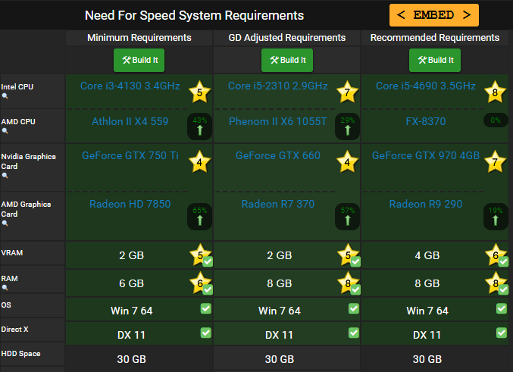Click the star 5 in Minimum VRAM cell
The height and width of the screenshot is (372, 513).
[x=200, y=255]
